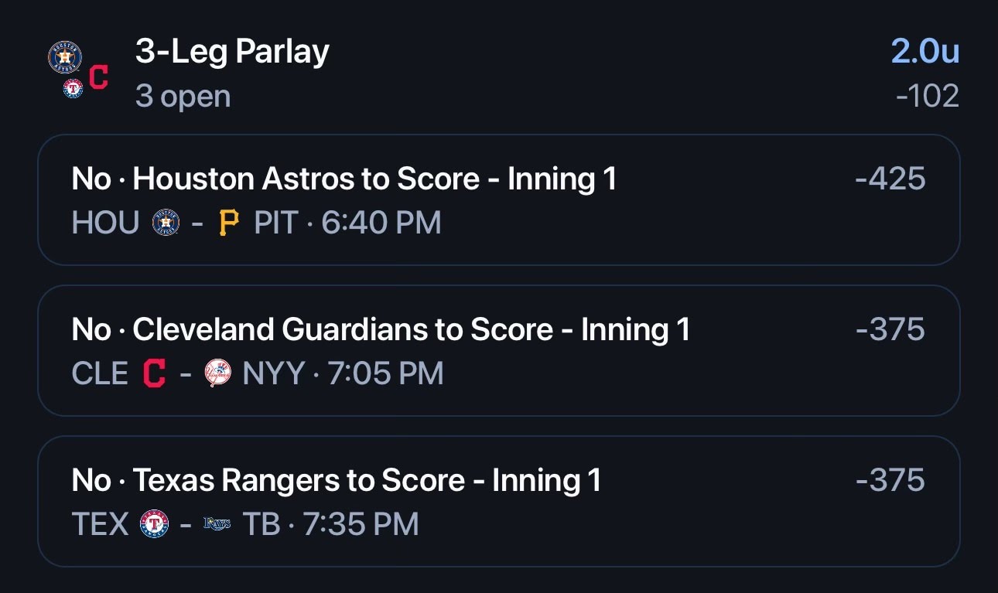Viewport: 998px width, 593px height.
Task: Click the HOU - PIT 6:40 PM matchup
Action: point(256,223)
